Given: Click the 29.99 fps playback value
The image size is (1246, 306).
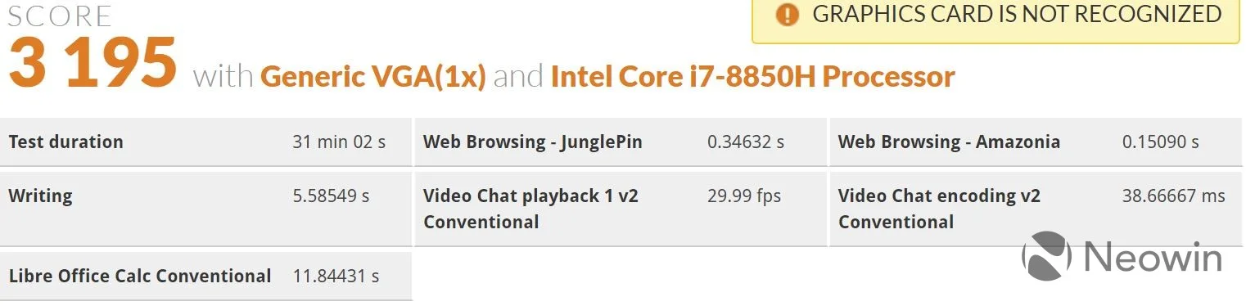Looking at the screenshot, I should pyautogui.click(x=744, y=196).
